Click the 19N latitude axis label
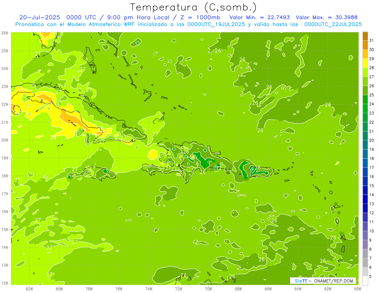The width and height of the screenshot is (380, 293). pyautogui.click(x=5, y=158)
